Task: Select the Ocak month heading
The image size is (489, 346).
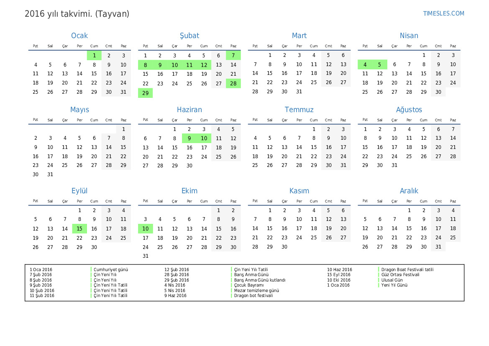Action: click(79, 36)
